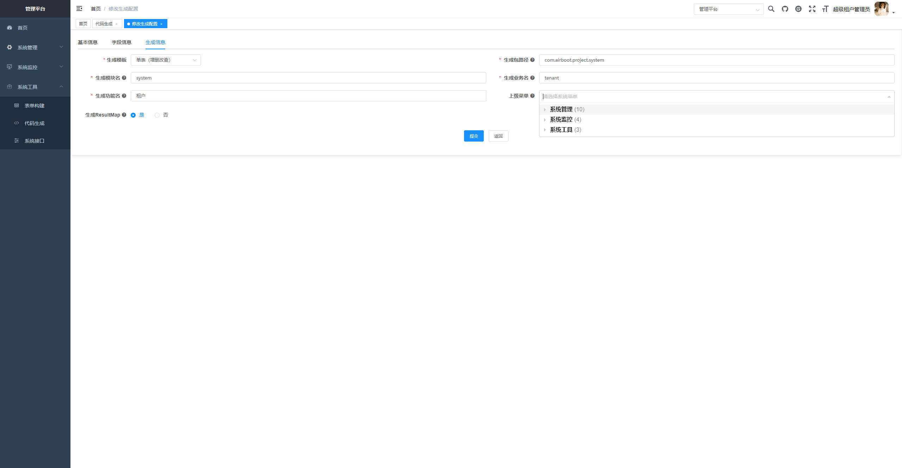Click the 系统工具 toolbox icon in sidebar
Viewport: 902px width, 468px height.
point(10,87)
